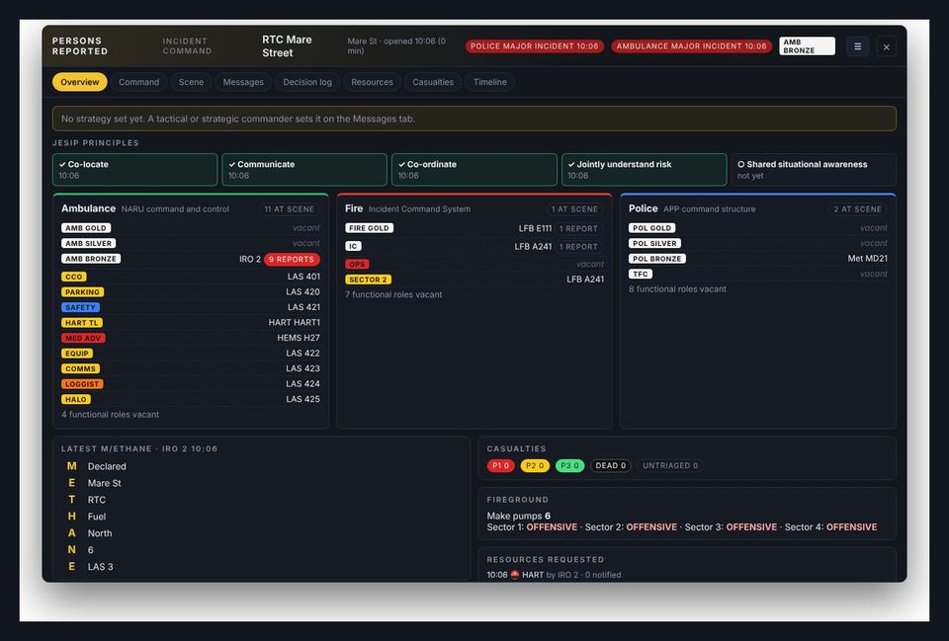Switch to the Command tab
949x641 pixels.
138,82
